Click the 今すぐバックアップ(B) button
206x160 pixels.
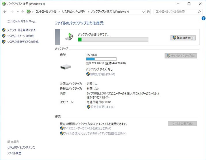[x=181, y=56]
